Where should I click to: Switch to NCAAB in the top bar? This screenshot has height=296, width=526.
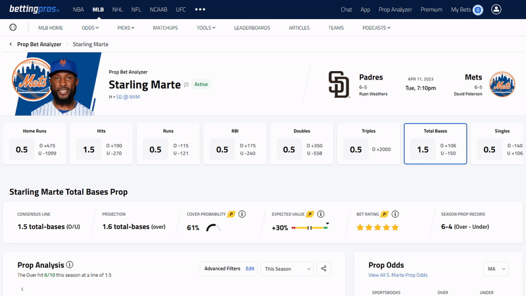click(x=158, y=10)
